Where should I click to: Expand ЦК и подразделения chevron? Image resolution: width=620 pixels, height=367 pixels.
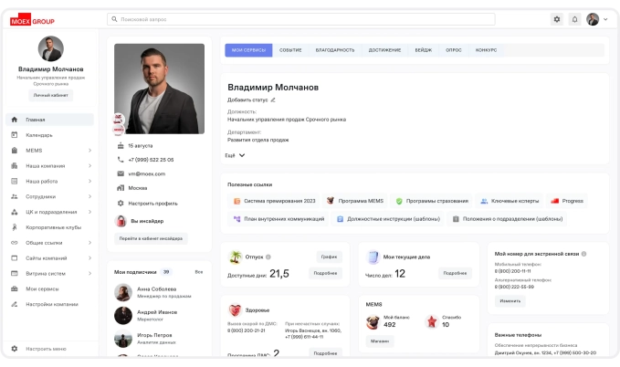(x=89, y=212)
